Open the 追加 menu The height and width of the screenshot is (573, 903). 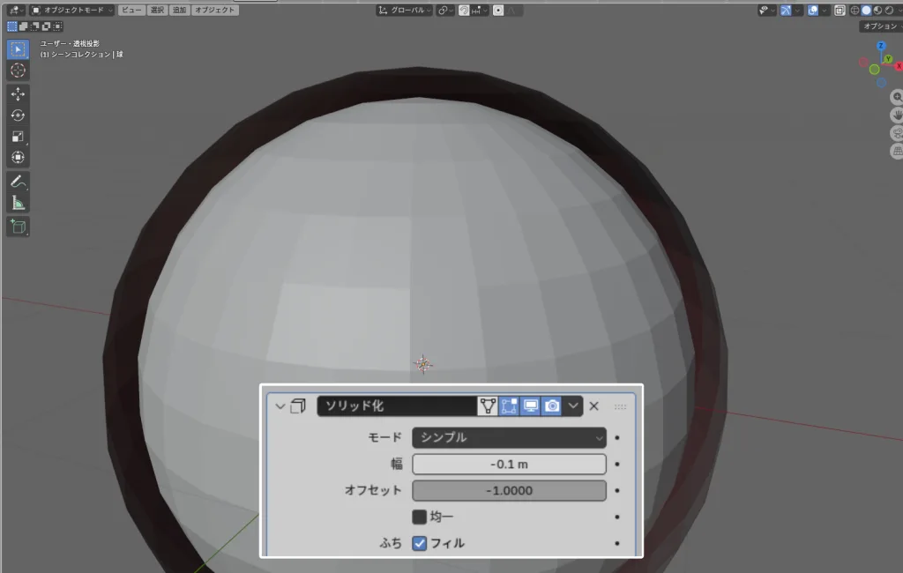[x=179, y=11]
